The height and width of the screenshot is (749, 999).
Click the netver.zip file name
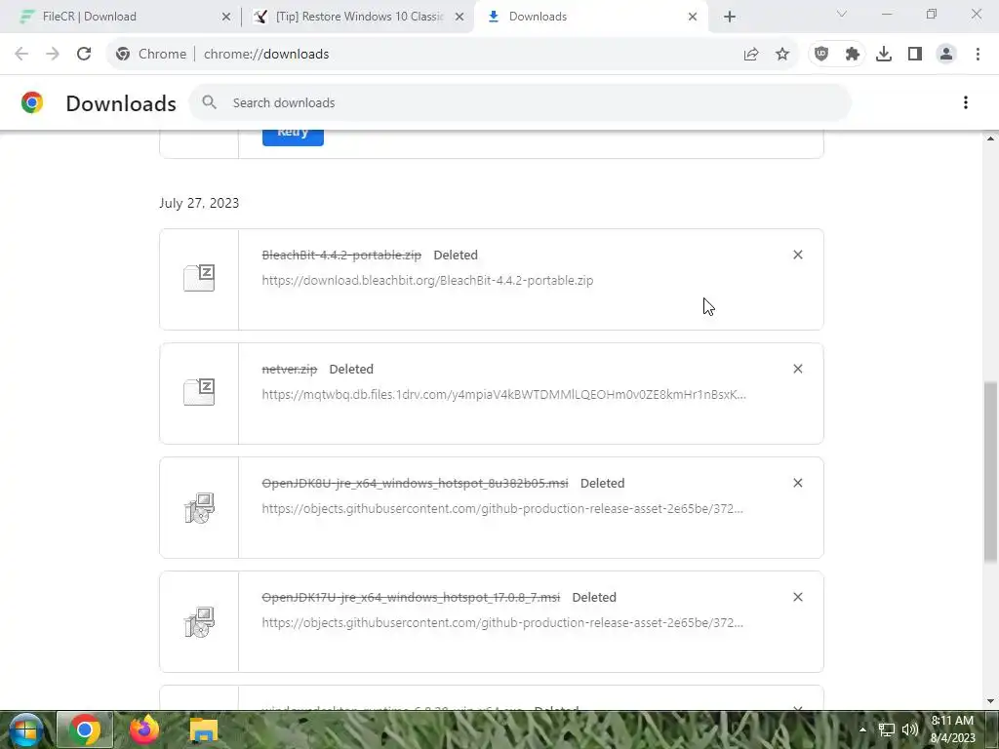click(289, 369)
